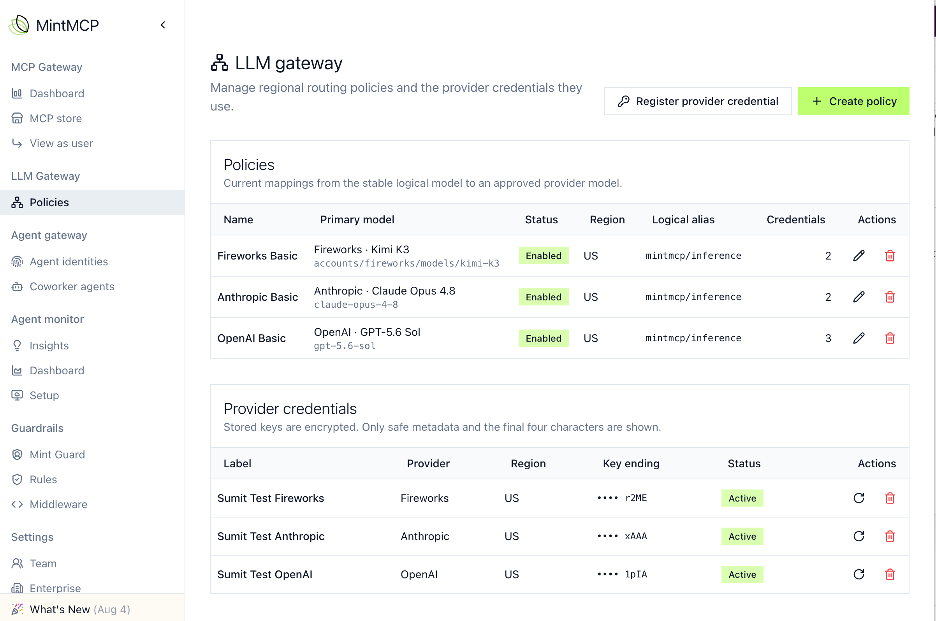Click the Enabled badge for OpenAI Basic
The image size is (936, 621).
click(x=543, y=338)
